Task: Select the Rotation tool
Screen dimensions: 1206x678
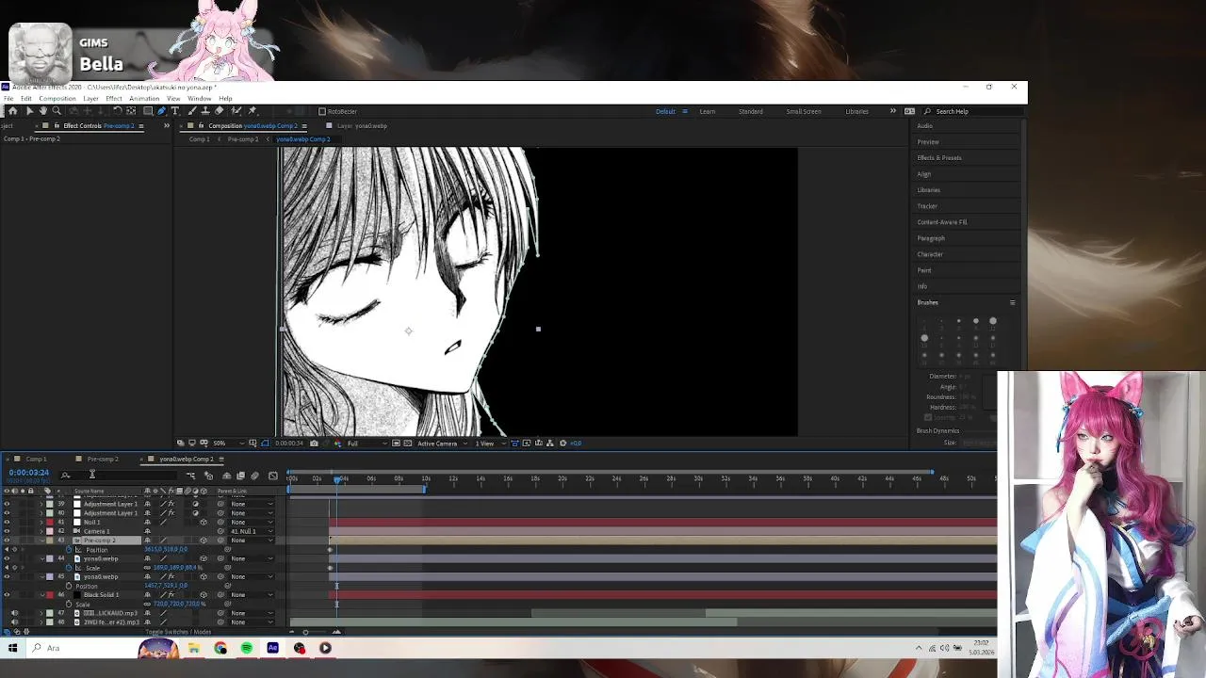Action: (x=118, y=111)
